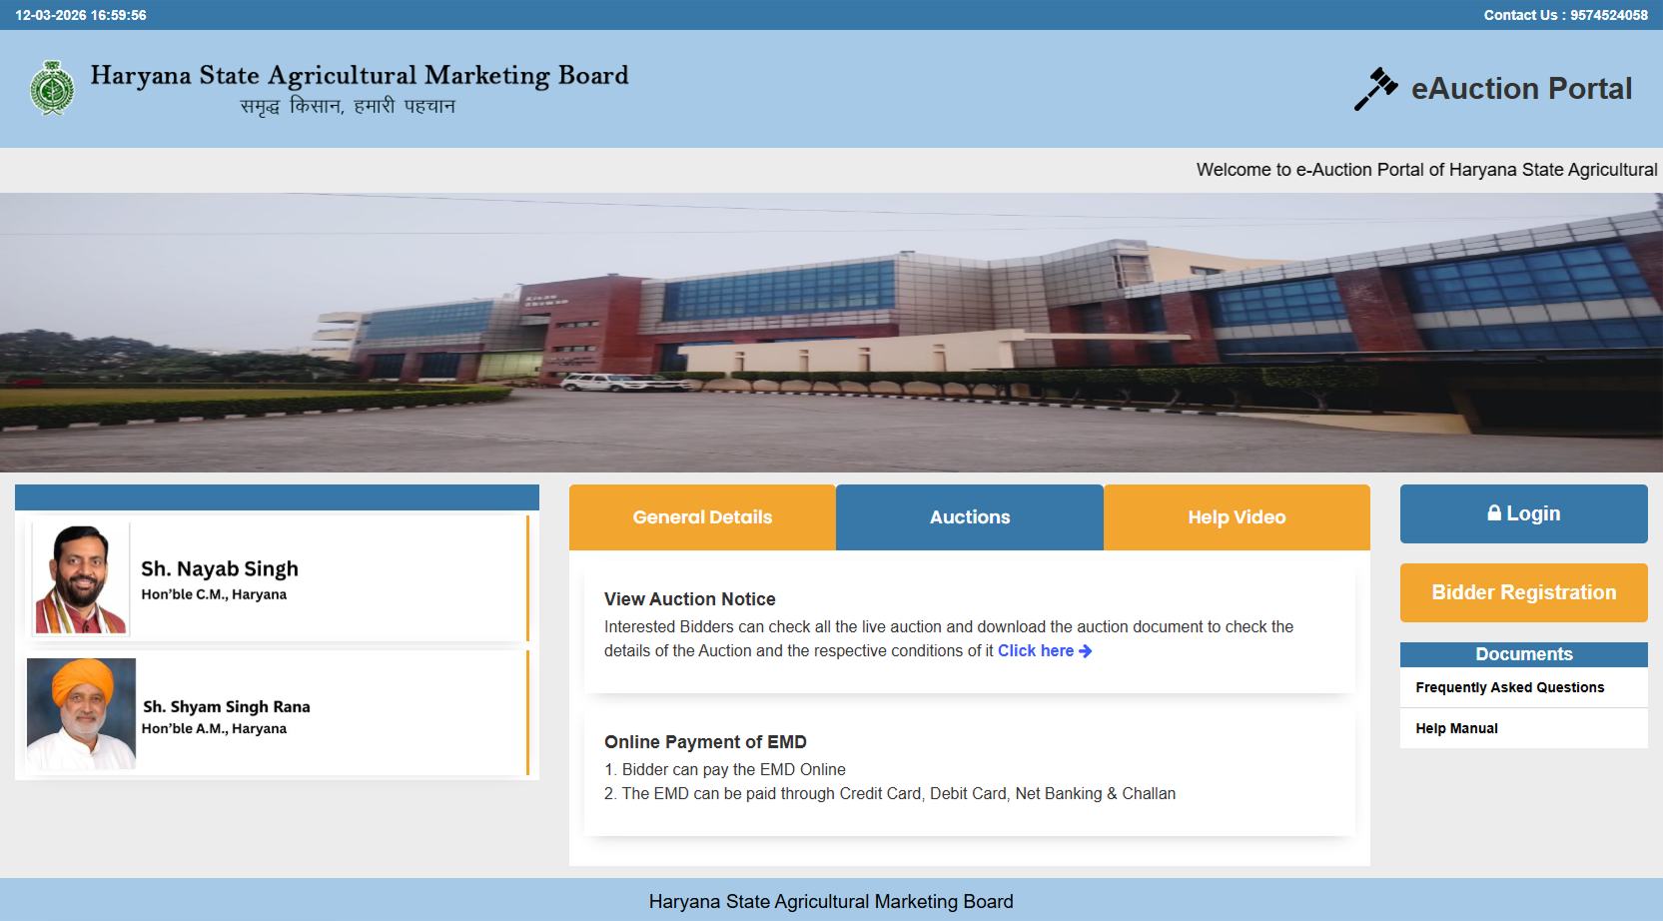The width and height of the screenshot is (1663, 921).
Task: Click the Haryana Marketing Board emblem logo
Action: (52, 88)
